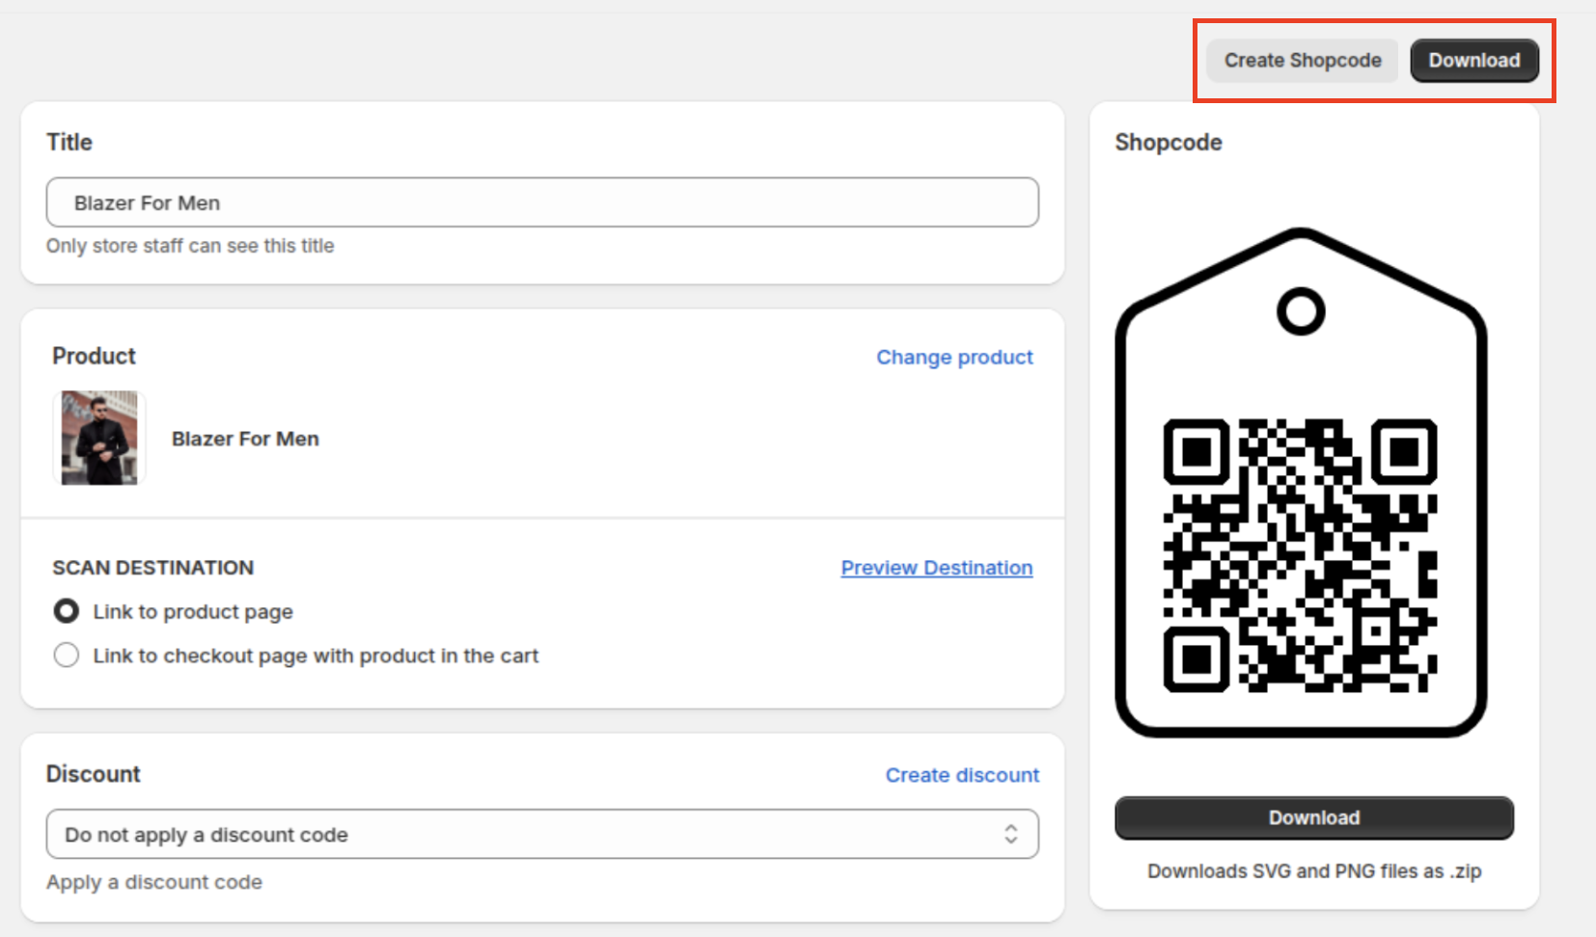The height and width of the screenshot is (937, 1596).
Task: Open the Preview Destination link
Action: [x=937, y=568]
